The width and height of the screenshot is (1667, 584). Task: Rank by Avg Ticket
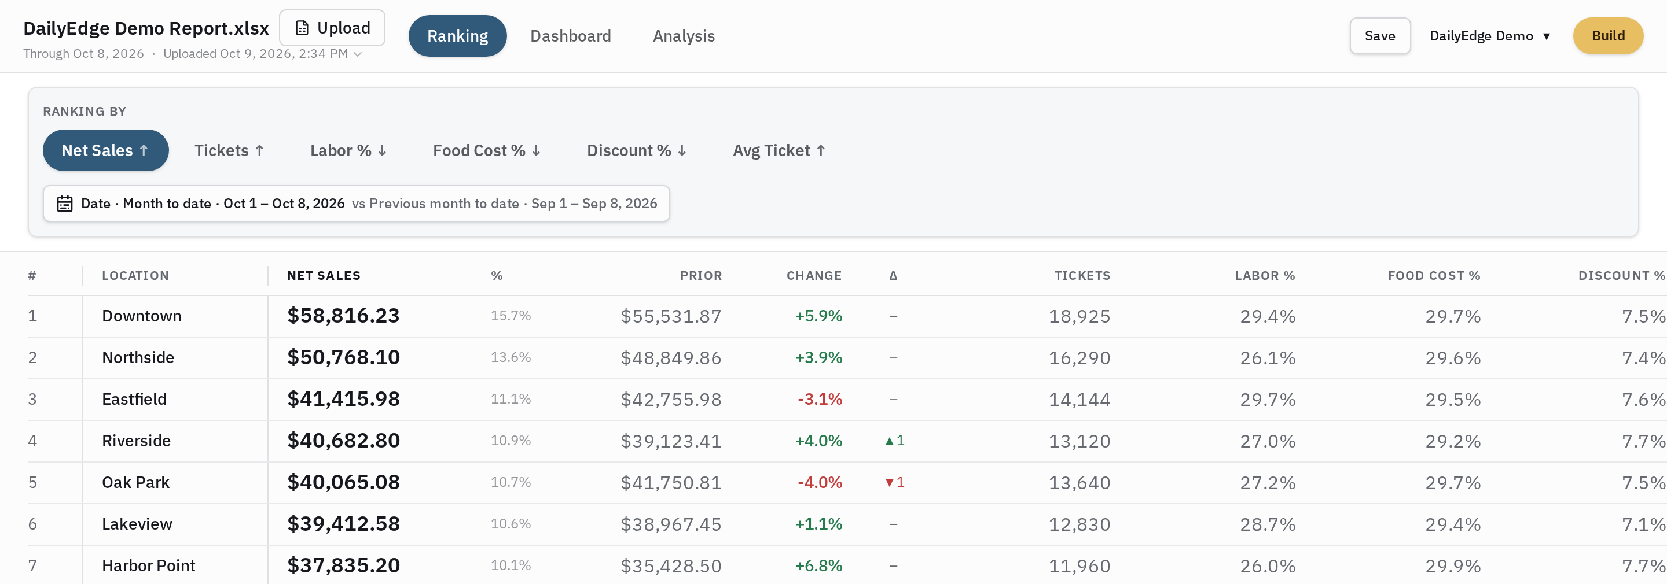click(x=779, y=150)
